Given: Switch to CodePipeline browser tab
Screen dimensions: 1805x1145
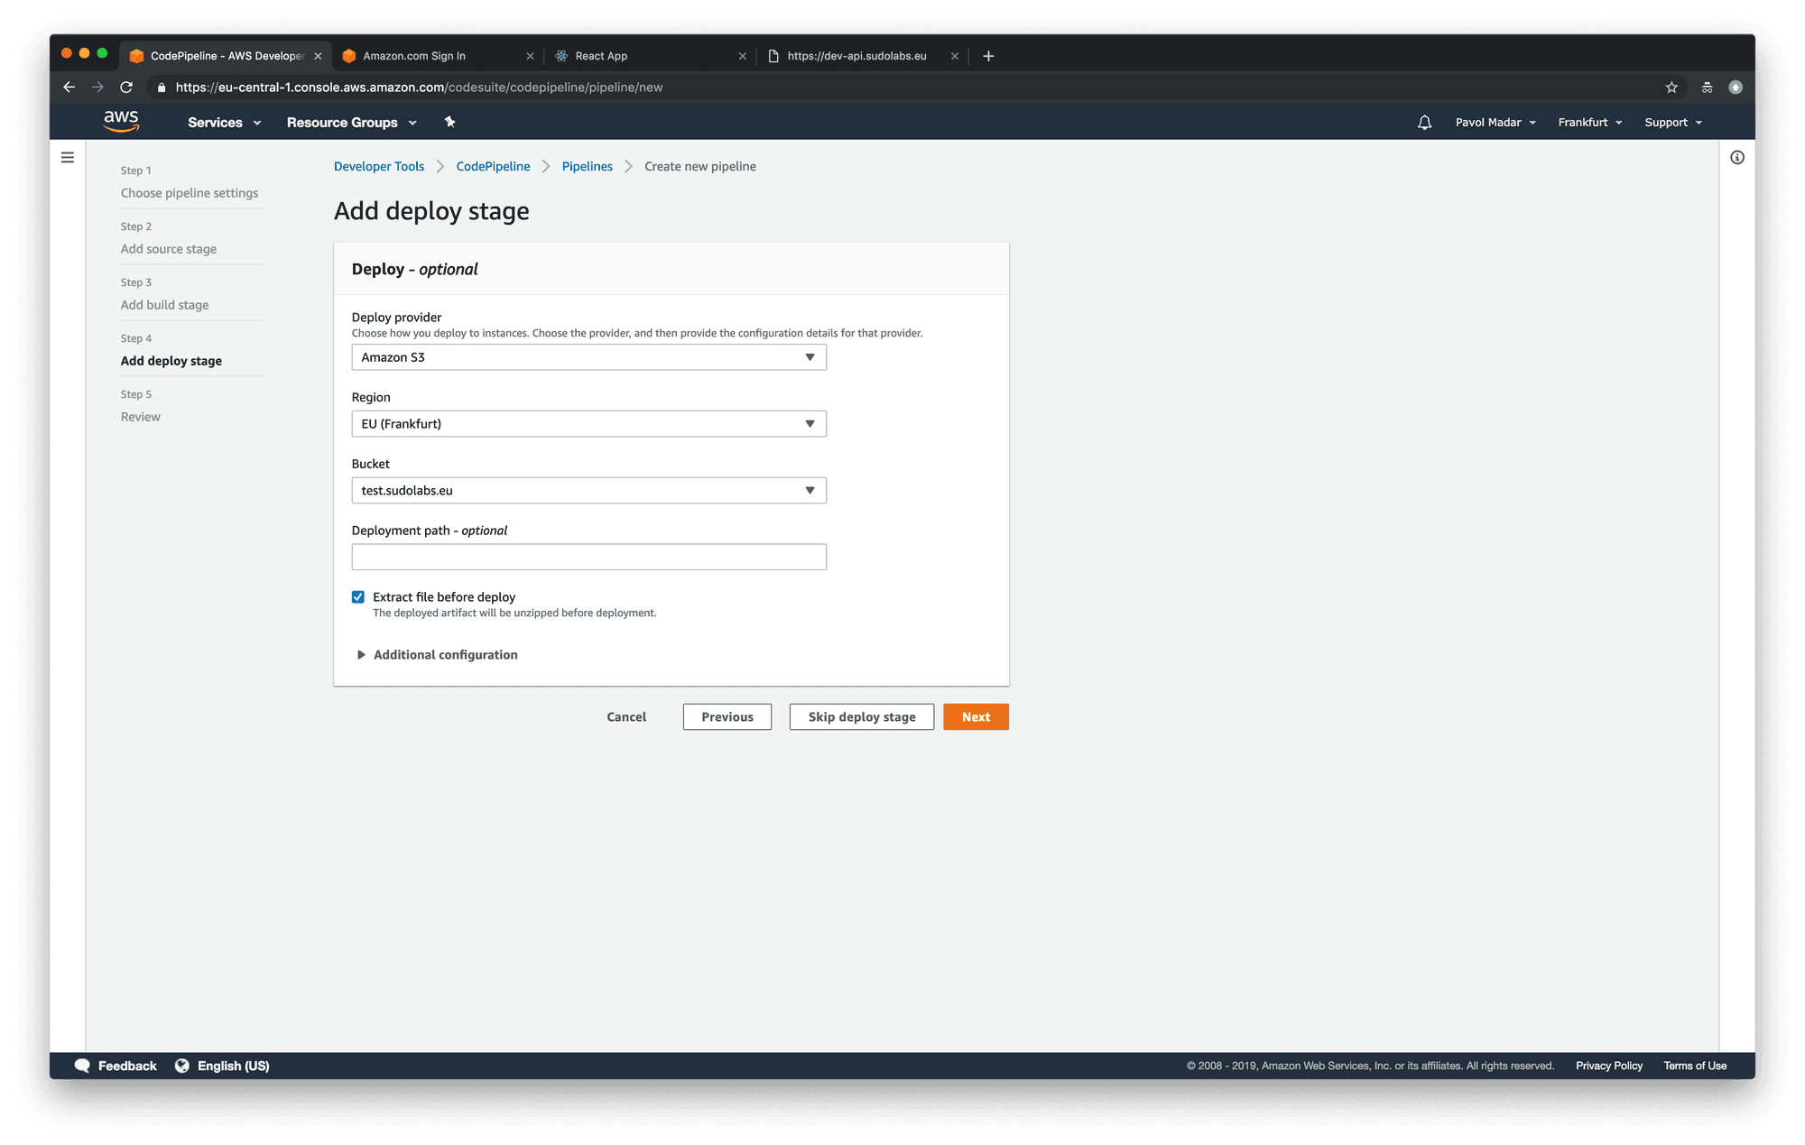Looking at the screenshot, I should tap(226, 56).
